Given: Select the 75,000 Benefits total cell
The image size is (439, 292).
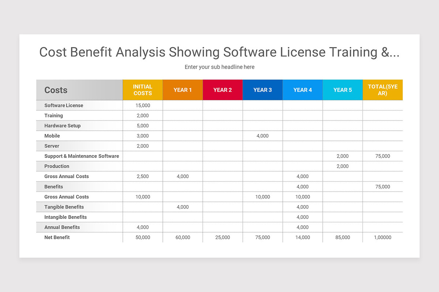Looking at the screenshot, I should (382, 187).
